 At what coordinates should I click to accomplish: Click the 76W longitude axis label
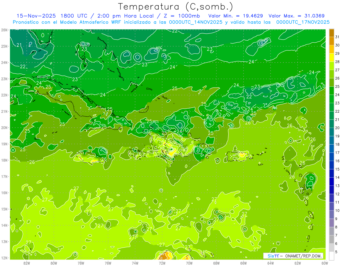click(x=108, y=263)
